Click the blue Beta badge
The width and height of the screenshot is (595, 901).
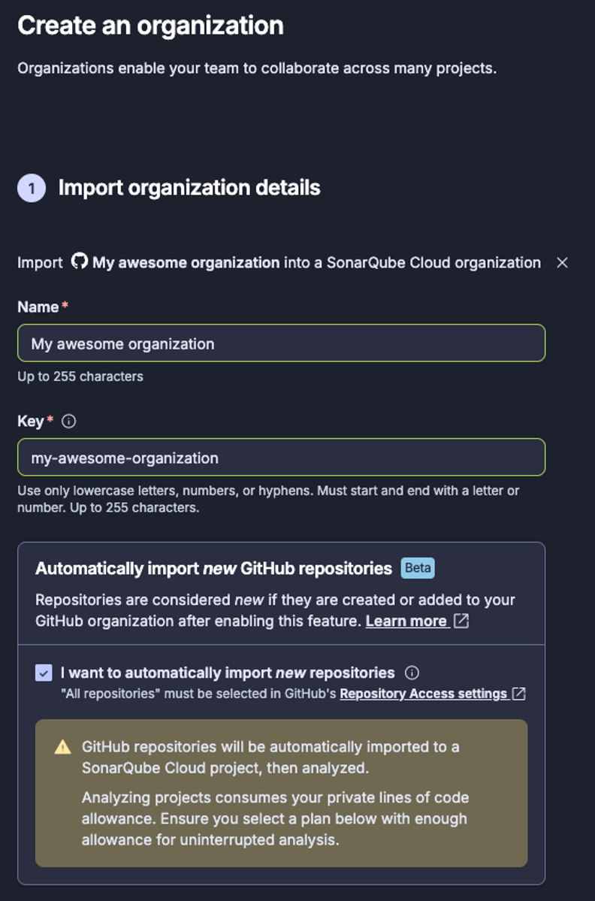coord(419,568)
